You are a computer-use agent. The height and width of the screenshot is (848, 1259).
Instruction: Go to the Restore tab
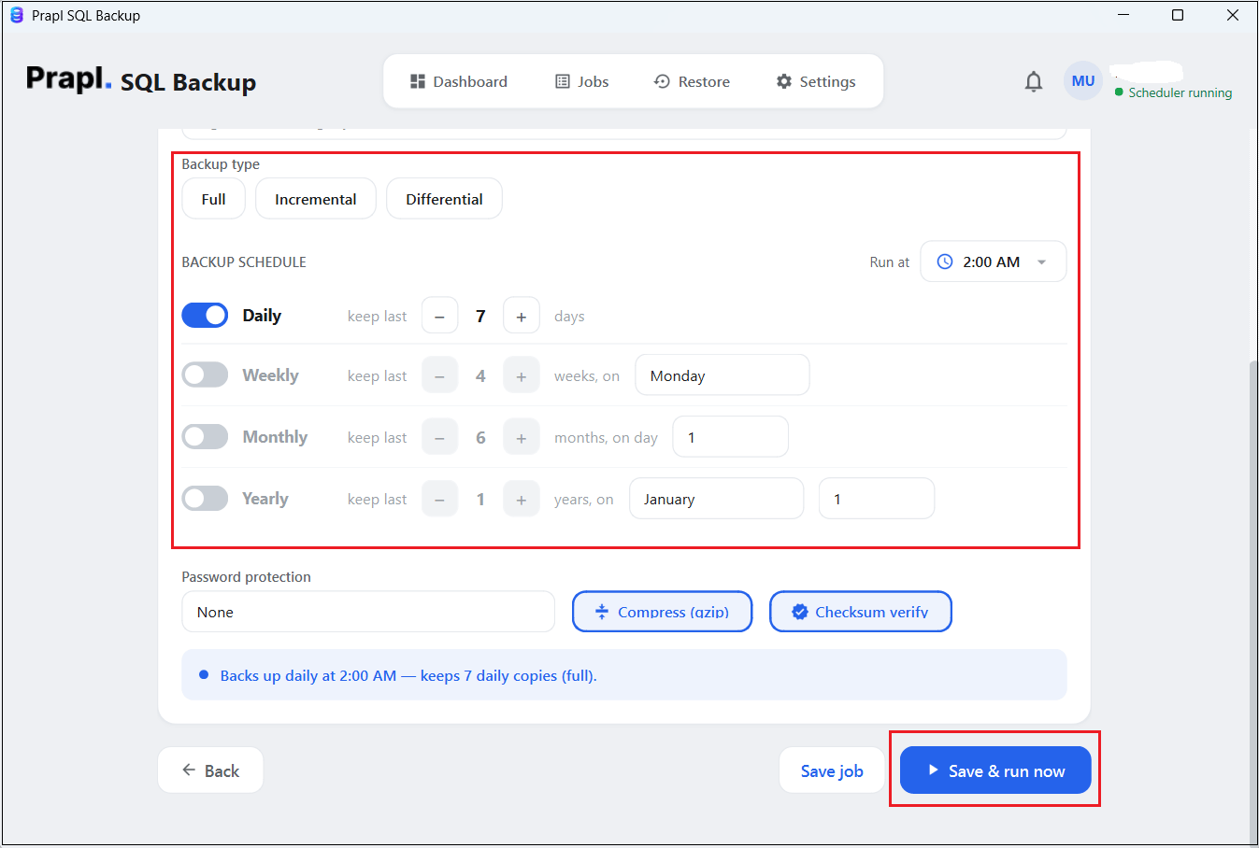click(x=692, y=81)
